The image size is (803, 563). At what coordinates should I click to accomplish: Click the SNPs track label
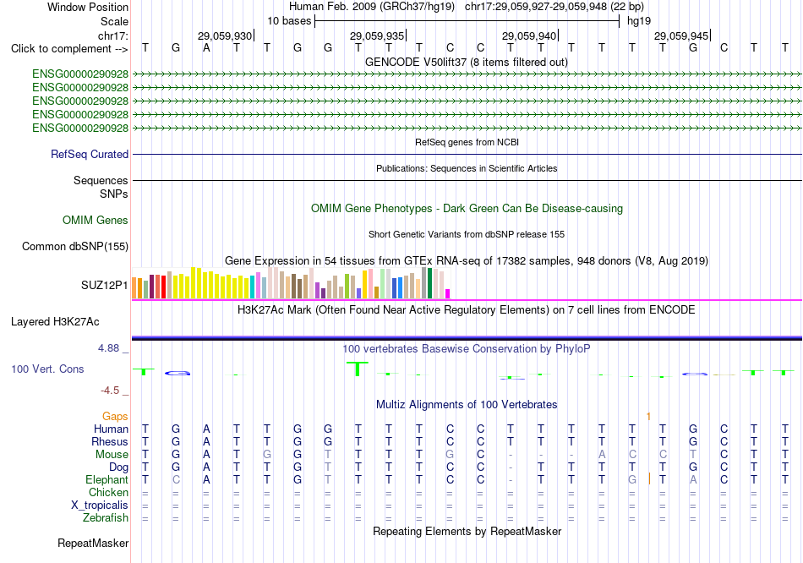(x=114, y=194)
